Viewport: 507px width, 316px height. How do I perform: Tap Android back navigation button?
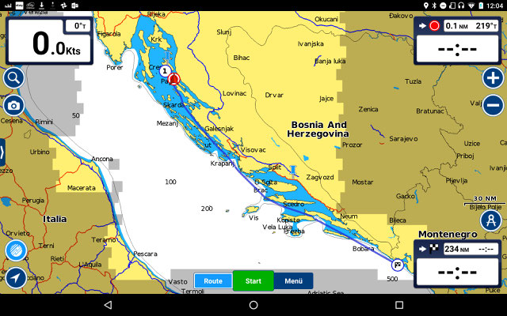tap(108, 305)
